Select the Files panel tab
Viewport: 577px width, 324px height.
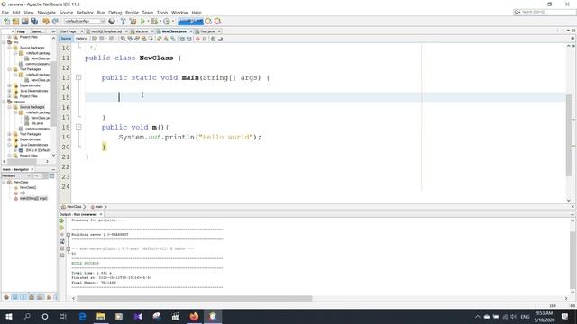[21, 32]
